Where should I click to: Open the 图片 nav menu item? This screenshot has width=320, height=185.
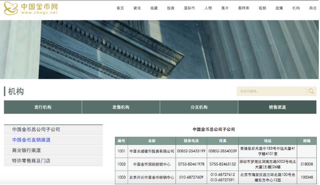pyautogui.click(x=225, y=8)
